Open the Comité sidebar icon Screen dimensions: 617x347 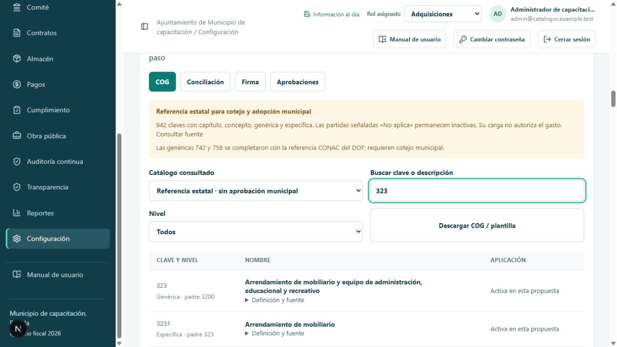point(17,7)
